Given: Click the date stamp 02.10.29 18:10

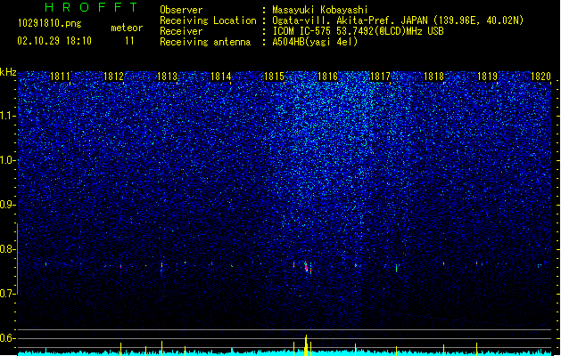Looking at the screenshot, I should coord(54,41).
